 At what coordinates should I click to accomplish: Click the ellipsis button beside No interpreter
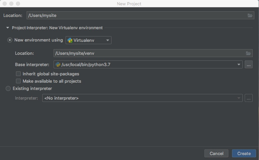coord(249,98)
